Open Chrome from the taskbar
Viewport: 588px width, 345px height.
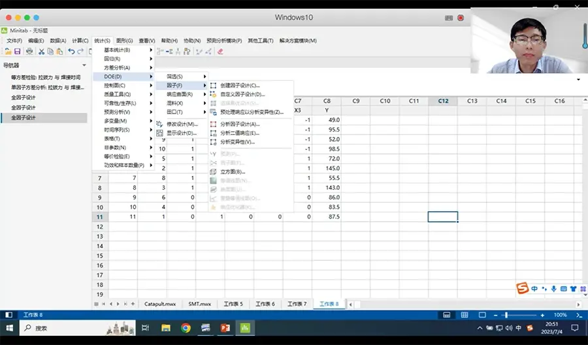(x=186, y=328)
